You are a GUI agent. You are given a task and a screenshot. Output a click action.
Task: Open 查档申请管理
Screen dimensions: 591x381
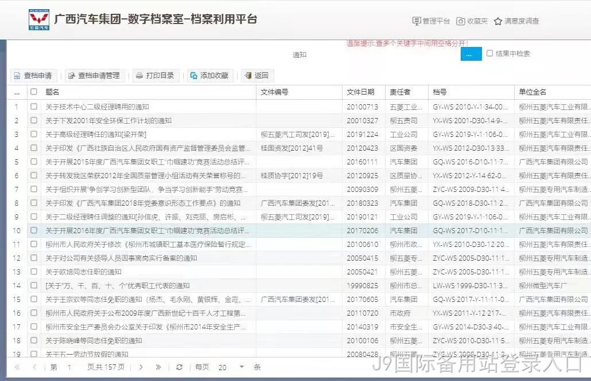(x=94, y=76)
